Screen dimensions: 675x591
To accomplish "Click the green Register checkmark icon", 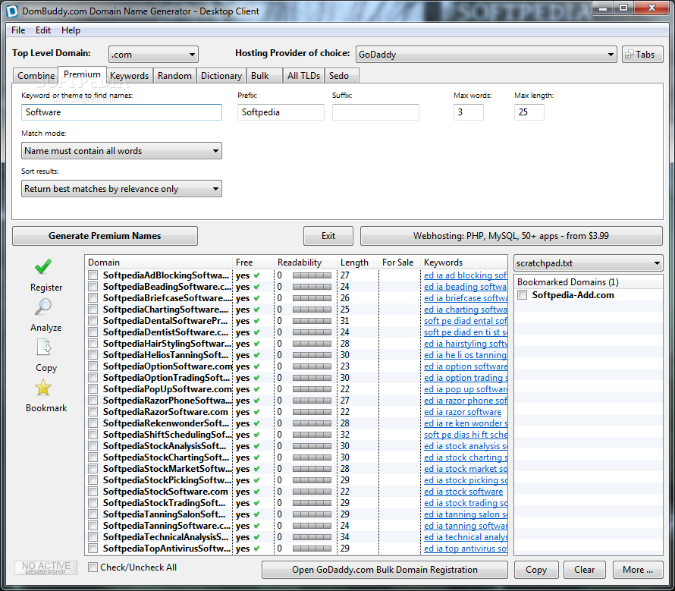I will (x=43, y=266).
